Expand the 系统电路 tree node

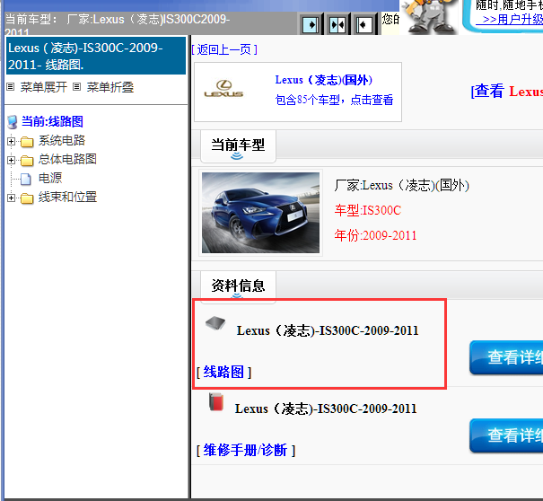click(x=11, y=141)
